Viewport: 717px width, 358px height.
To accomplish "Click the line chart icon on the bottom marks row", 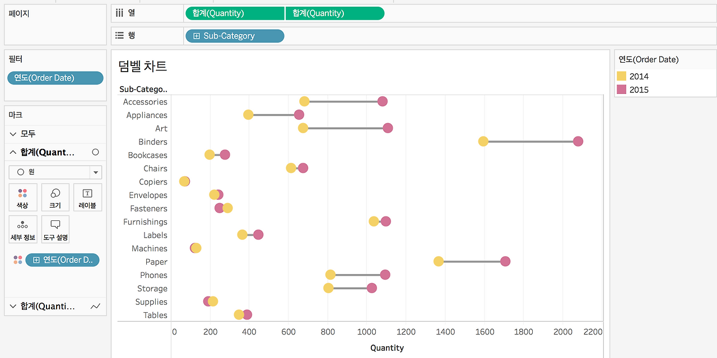I will (95, 306).
